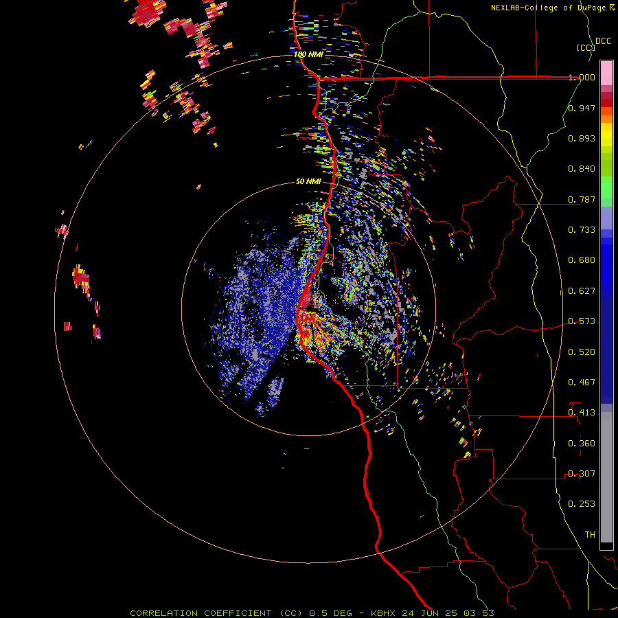Click the 0.893 scale value
The image size is (618, 618).
pos(582,138)
